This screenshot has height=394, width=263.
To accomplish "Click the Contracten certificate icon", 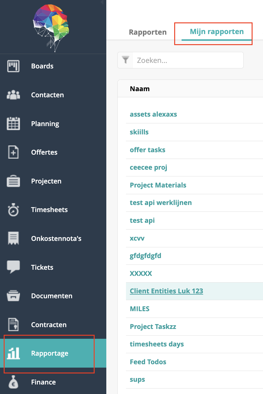I will point(13,325).
